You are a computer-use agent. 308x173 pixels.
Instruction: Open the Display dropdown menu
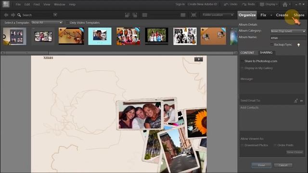[x=269, y=4]
